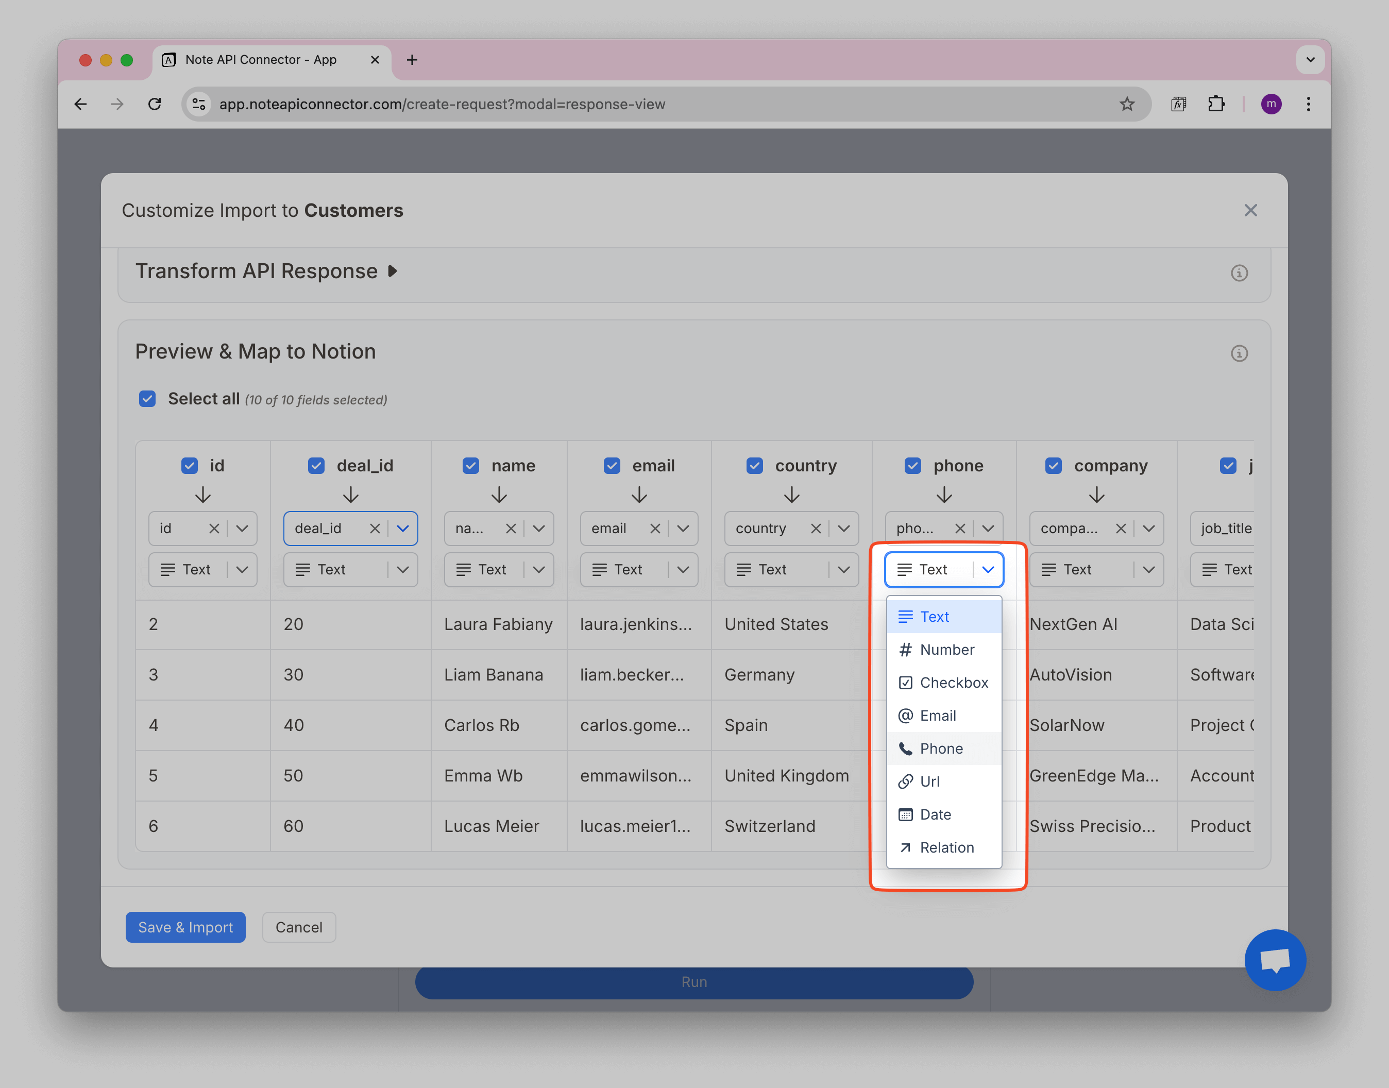Image resolution: width=1389 pixels, height=1088 pixels.
Task: Uncheck the deal_id column checkbox
Action: tap(316, 466)
